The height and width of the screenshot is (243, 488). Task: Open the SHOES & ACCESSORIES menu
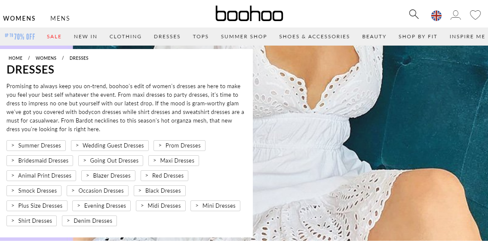coord(314,37)
